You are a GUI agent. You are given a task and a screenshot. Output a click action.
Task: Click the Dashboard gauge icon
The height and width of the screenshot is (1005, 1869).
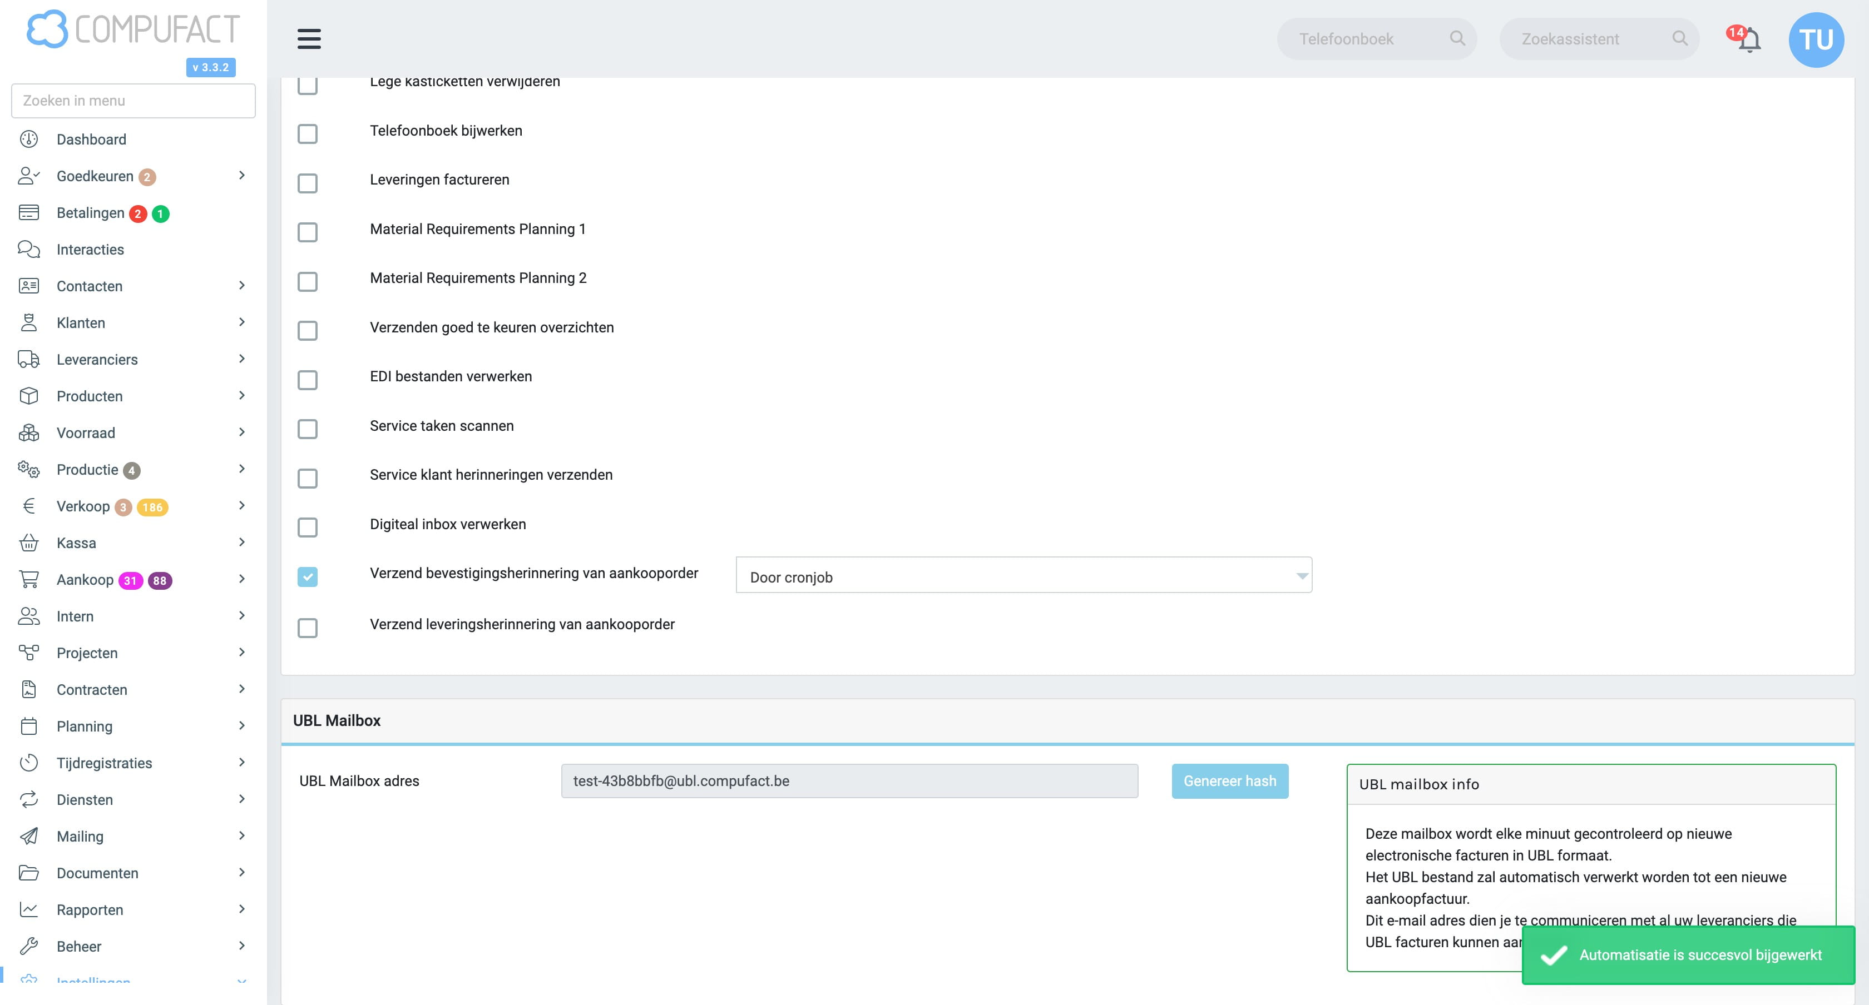(x=29, y=139)
